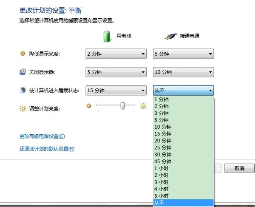Click 还原此计划的默认设置(R) link

[47, 149]
